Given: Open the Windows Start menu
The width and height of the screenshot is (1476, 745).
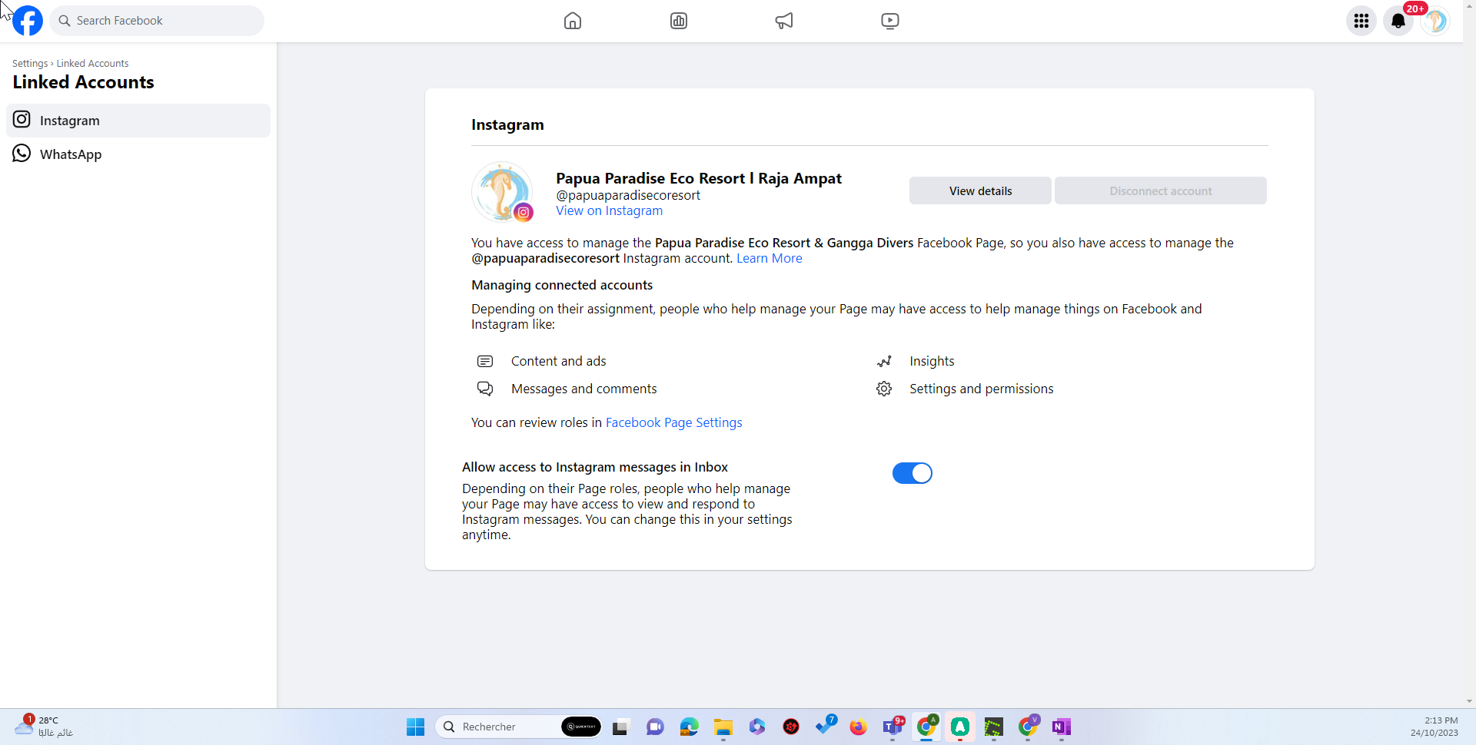Looking at the screenshot, I should 415,727.
